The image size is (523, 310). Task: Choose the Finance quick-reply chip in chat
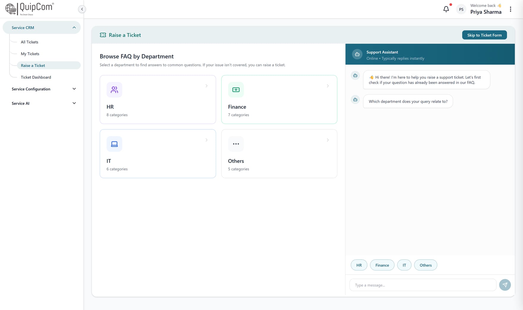[x=382, y=265]
